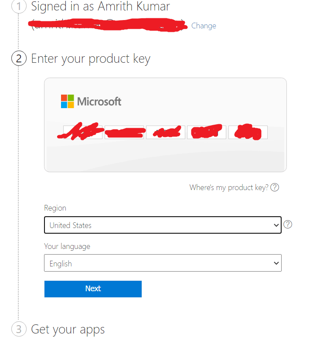
Task: Click the help icon next to Region
Action: (288, 225)
